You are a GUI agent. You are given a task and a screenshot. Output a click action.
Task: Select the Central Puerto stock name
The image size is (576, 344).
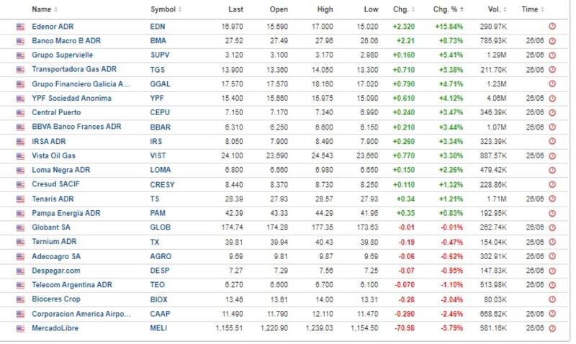tap(56, 112)
